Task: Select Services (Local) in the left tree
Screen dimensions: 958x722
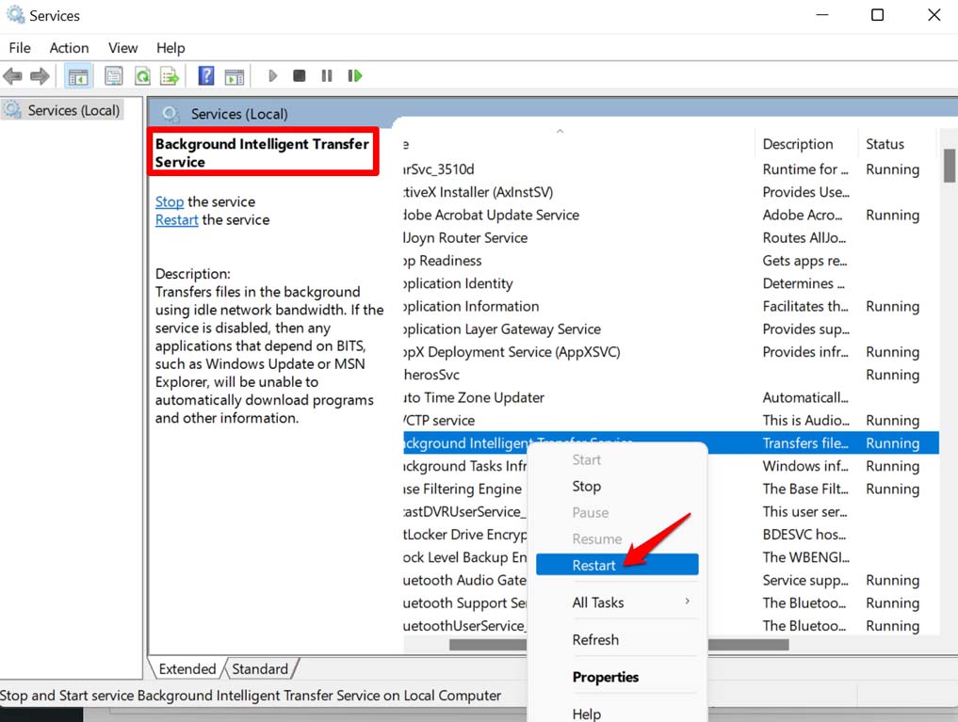Action: click(73, 110)
